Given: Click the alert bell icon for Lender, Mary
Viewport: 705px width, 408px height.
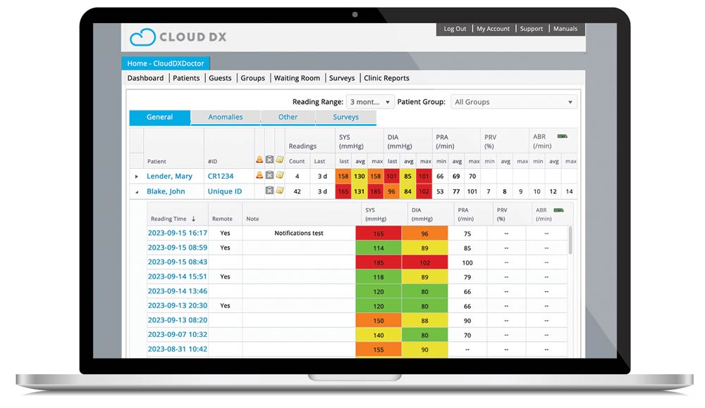Looking at the screenshot, I should tap(259, 175).
